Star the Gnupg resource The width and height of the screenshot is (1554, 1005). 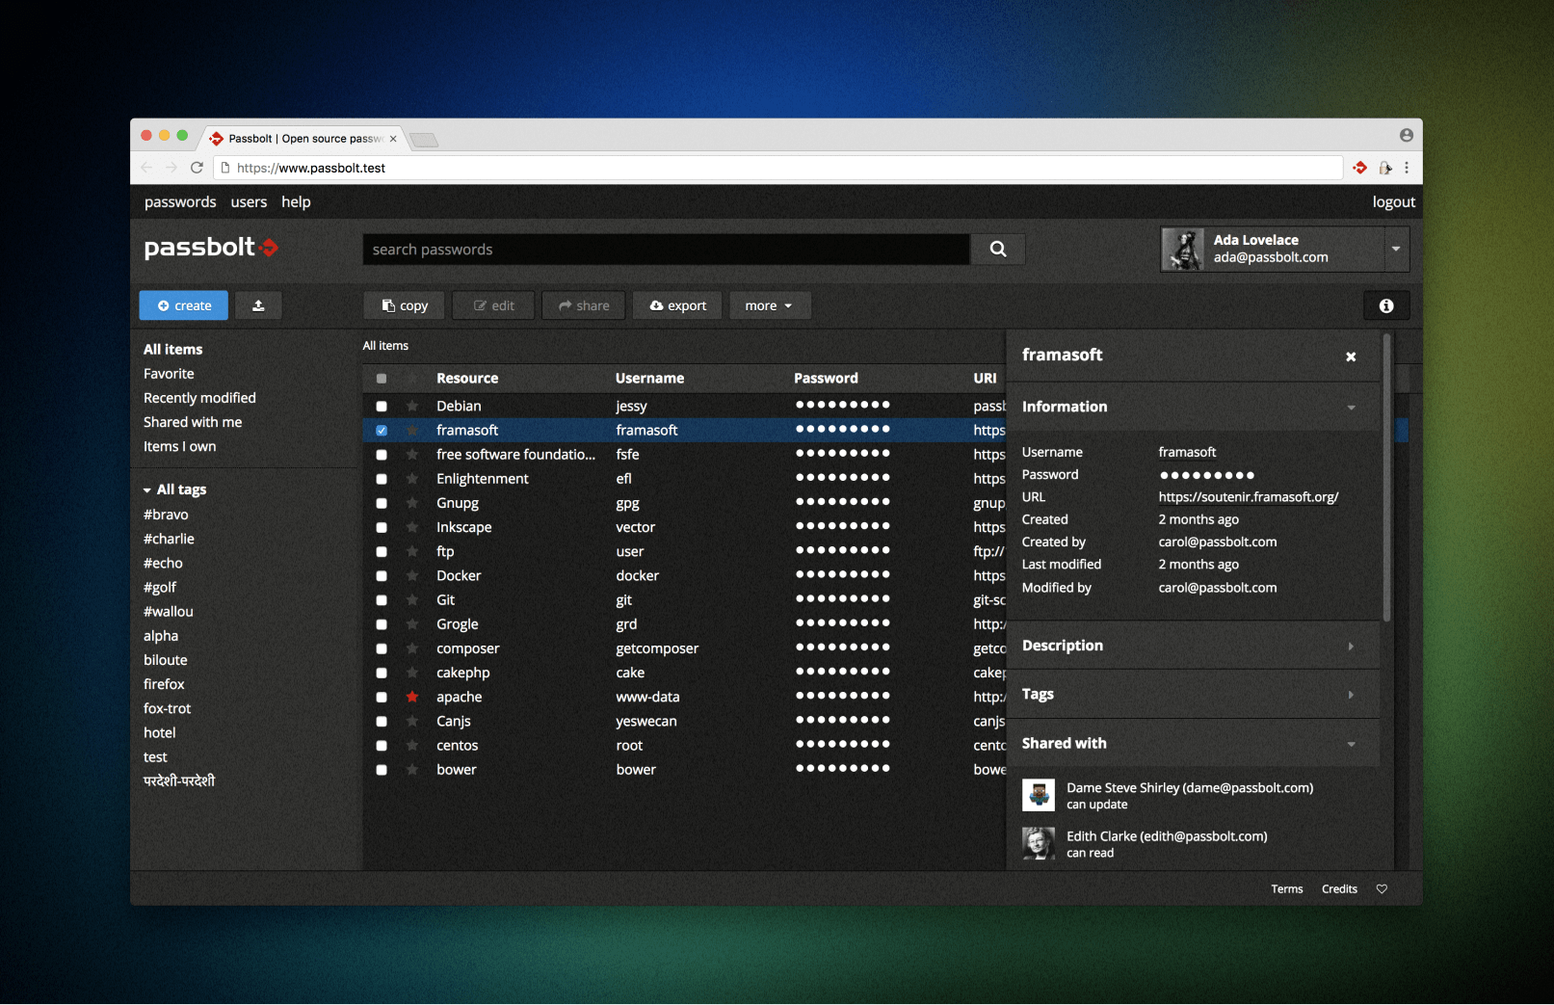412,503
